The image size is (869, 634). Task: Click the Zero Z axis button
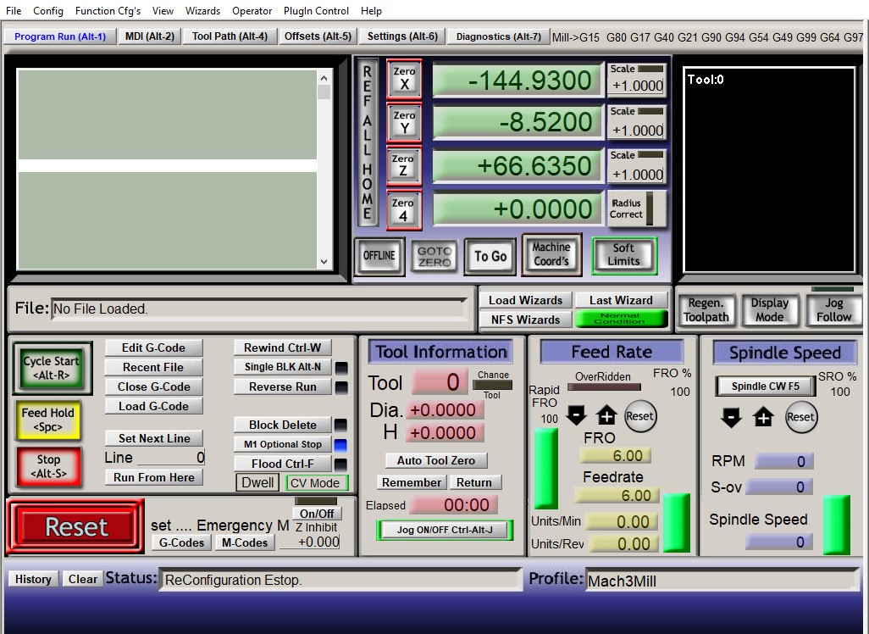403,165
